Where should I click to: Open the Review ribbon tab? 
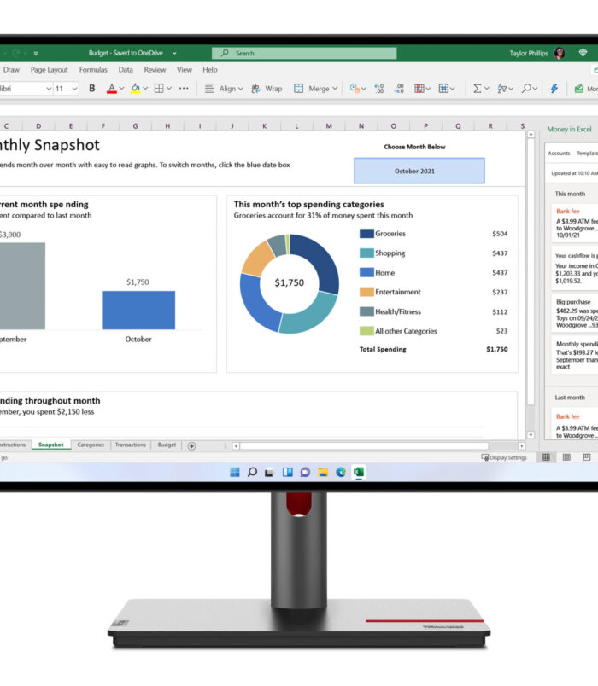point(155,70)
